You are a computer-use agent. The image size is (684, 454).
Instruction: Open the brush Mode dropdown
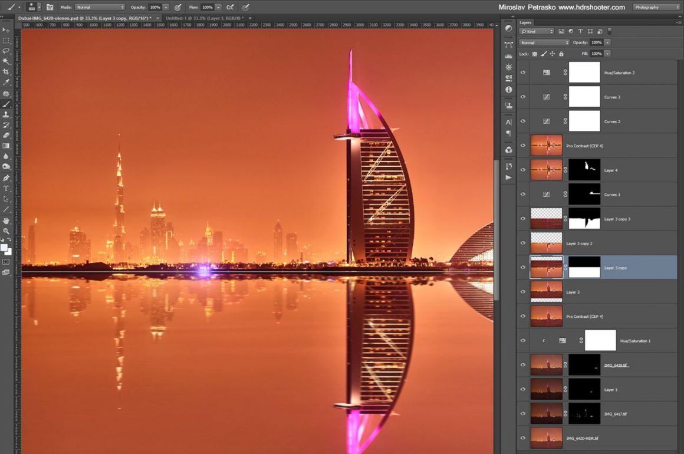point(100,7)
